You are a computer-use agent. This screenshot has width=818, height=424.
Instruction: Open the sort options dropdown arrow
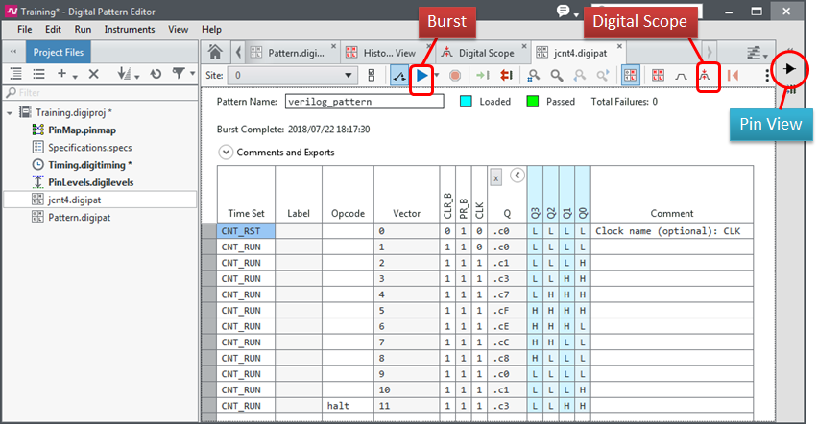(137, 76)
